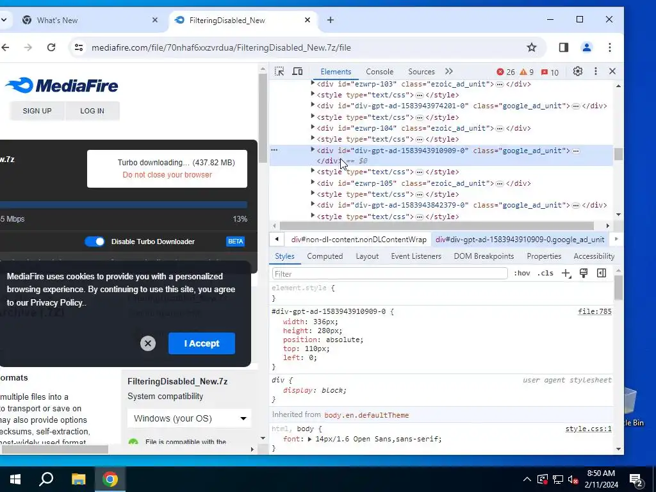Viewport: 656px width, 492px height.
Task: Open the Windows Start menu
Action: [x=15, y=479]
